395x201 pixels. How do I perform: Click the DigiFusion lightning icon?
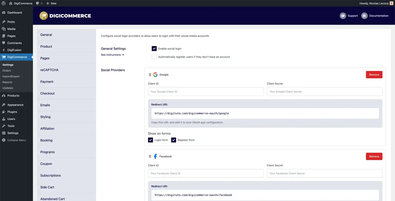tap(4, 50)
